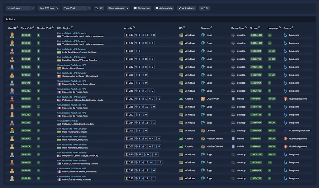Open the Show columns menu

click(118, 8)
